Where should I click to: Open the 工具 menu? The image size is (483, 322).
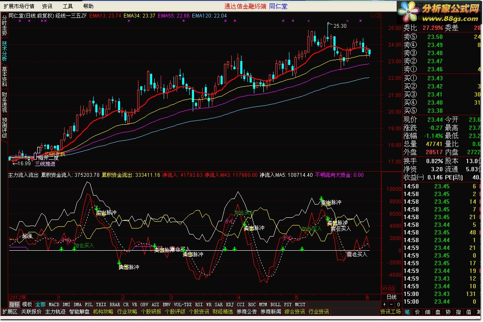pos(68,6)
